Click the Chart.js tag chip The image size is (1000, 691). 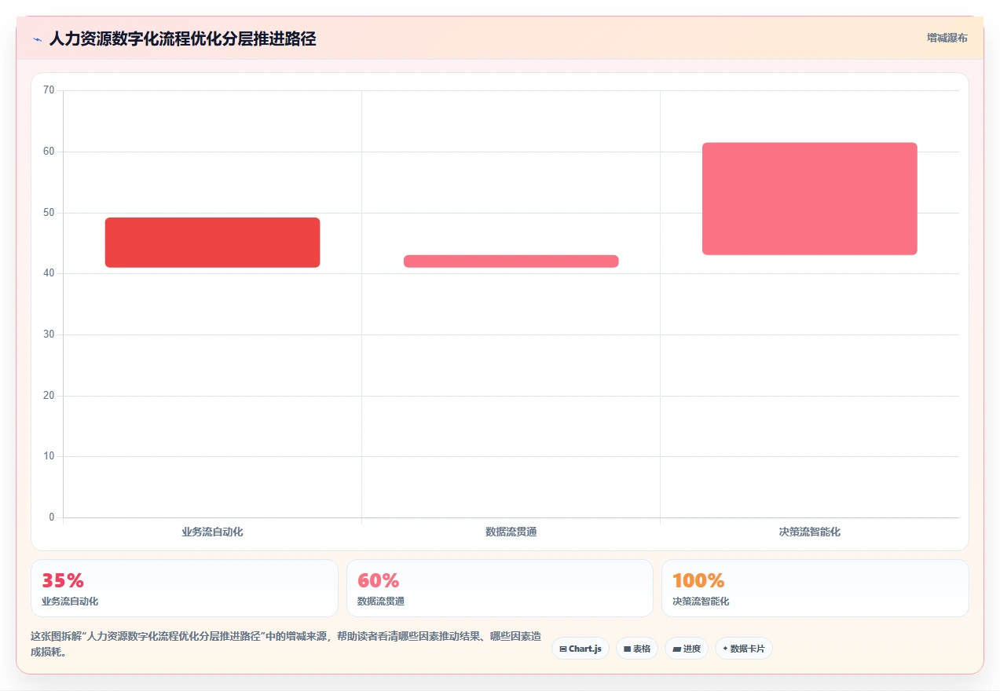tap(581, 649)
